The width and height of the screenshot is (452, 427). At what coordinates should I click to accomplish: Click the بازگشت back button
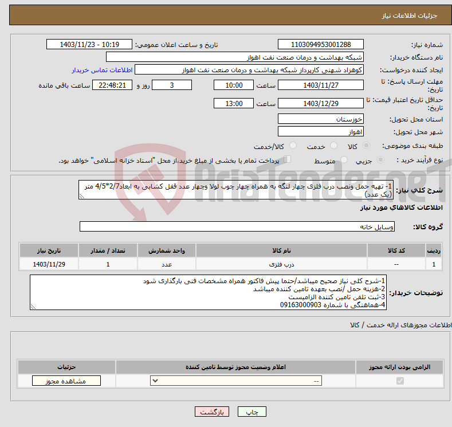point(212,412)
